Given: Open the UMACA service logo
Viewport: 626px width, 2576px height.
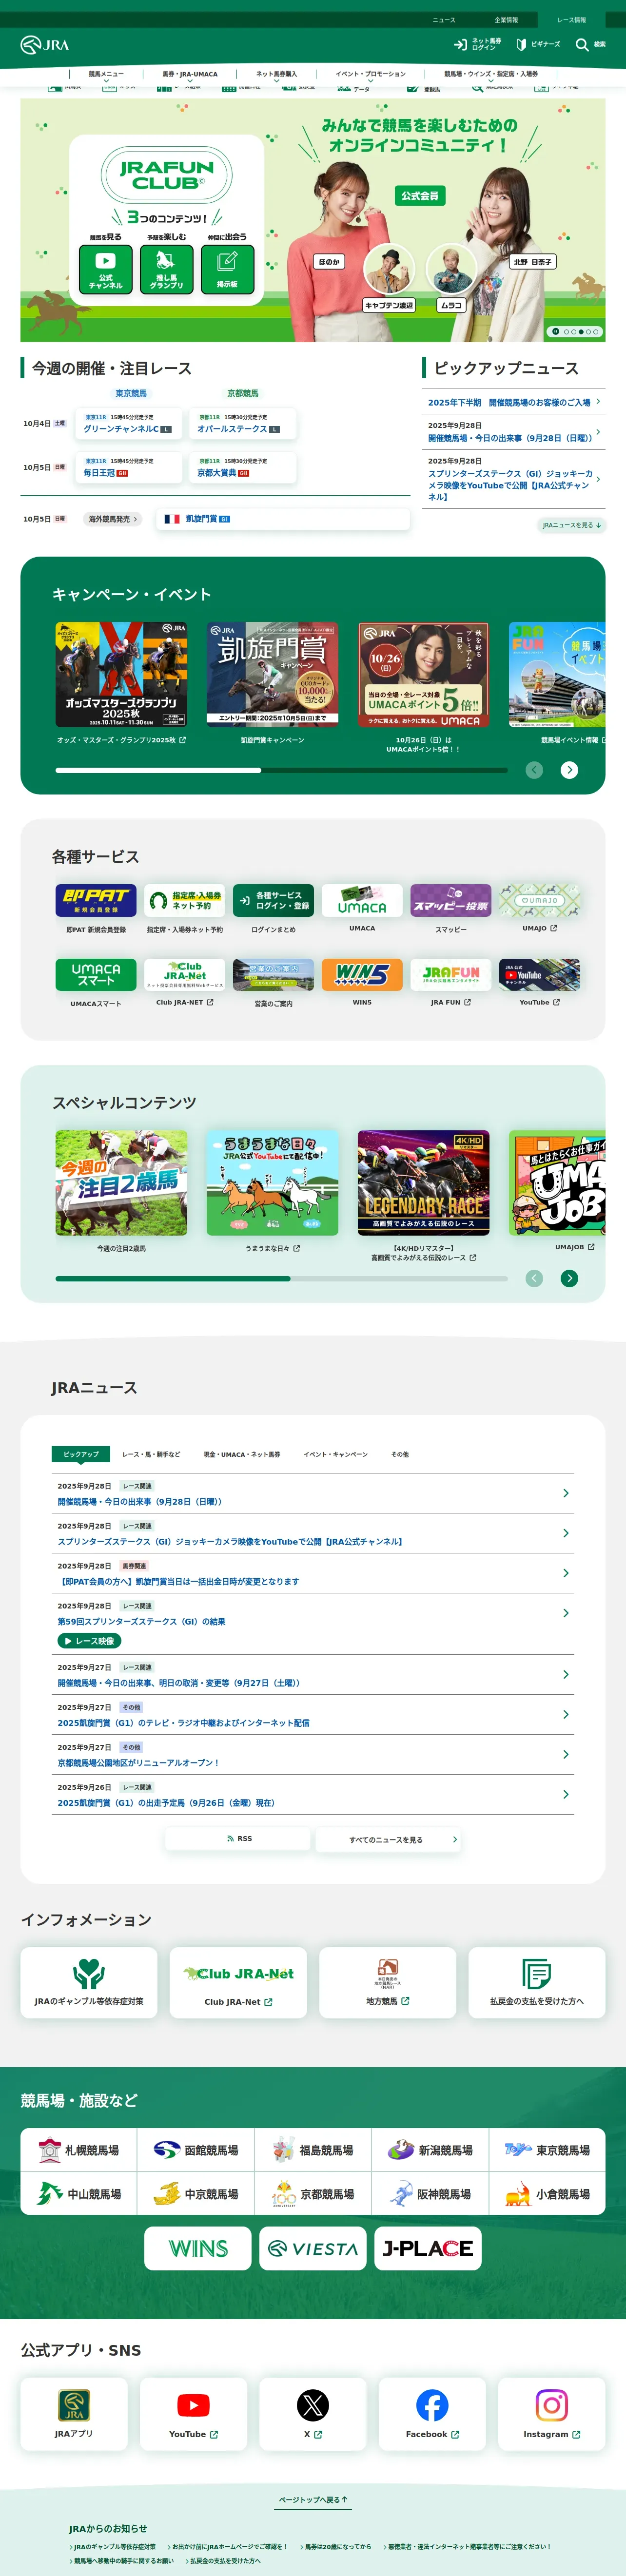Looking at the screenshot, I should 362,900.
